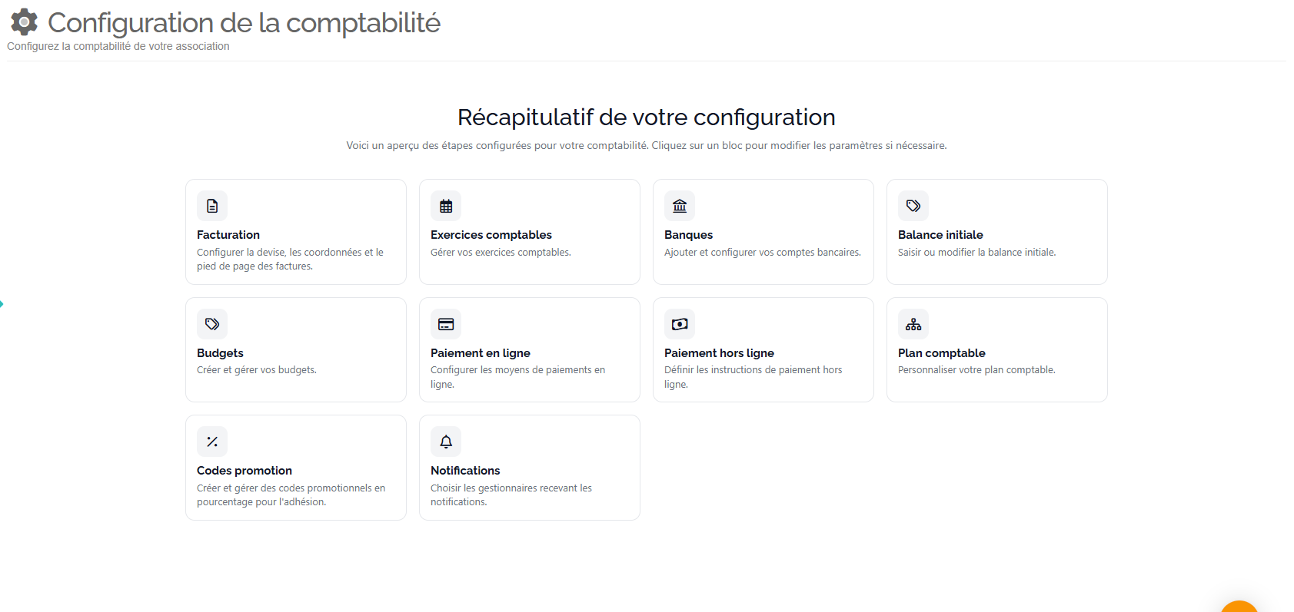Screen dimensions: 1294x612
Task: Open Plan comptable description text
Action: click(976, 370)
